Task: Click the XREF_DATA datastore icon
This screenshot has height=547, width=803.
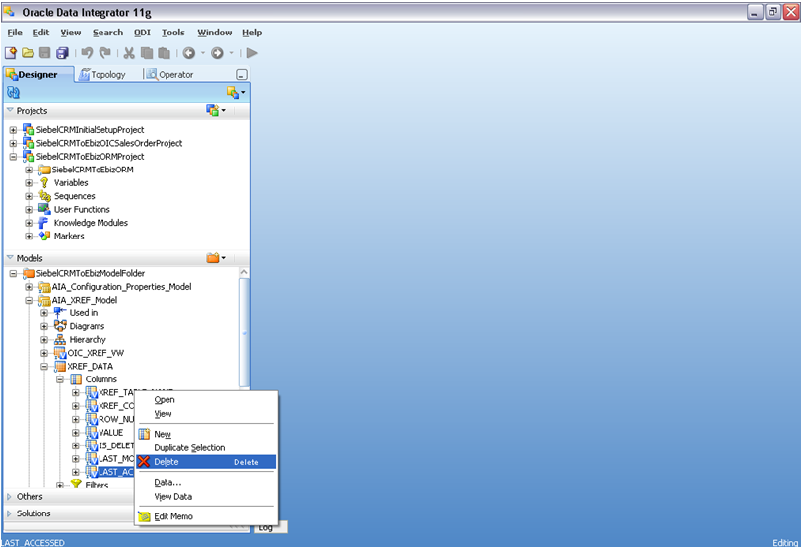Action: (x=60, y=367)
